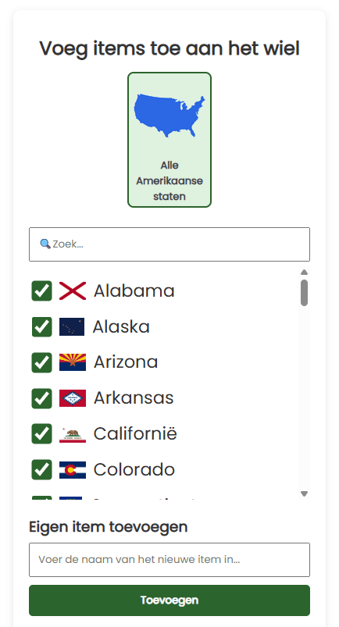Click the California bear flag icon

(x=73, y=434)
